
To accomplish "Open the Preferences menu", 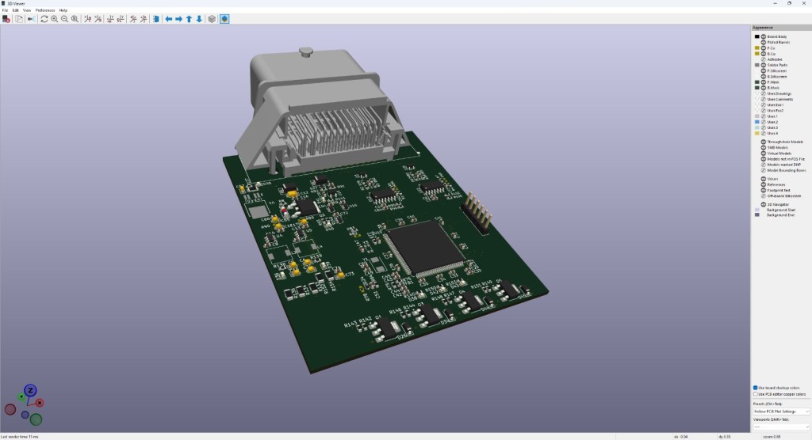I will 45,10.
